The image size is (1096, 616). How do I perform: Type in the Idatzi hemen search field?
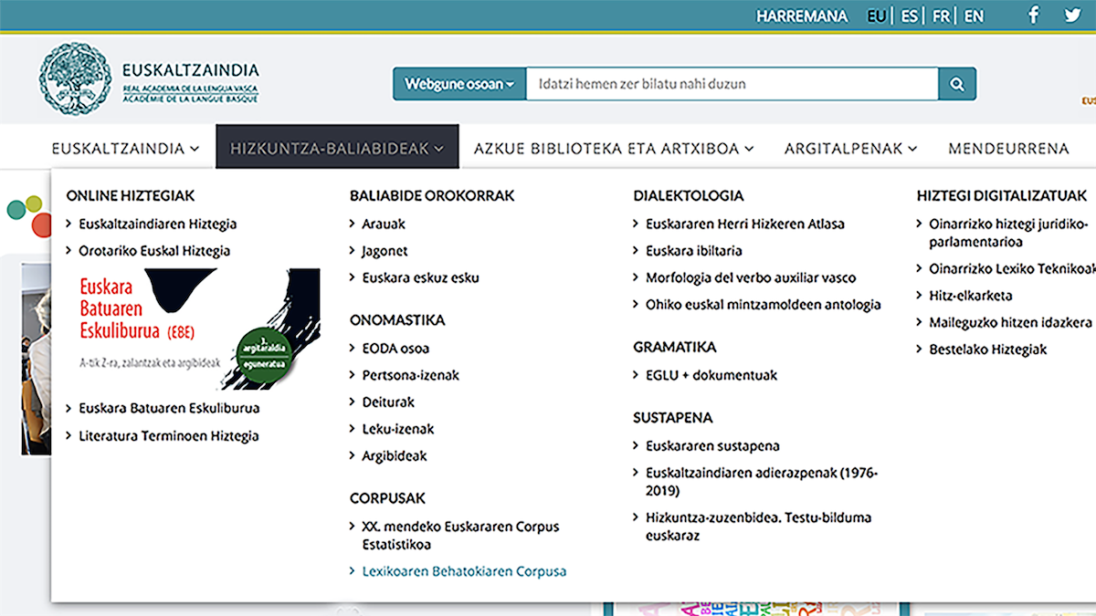pyautogui.click(x=731, y=84)
